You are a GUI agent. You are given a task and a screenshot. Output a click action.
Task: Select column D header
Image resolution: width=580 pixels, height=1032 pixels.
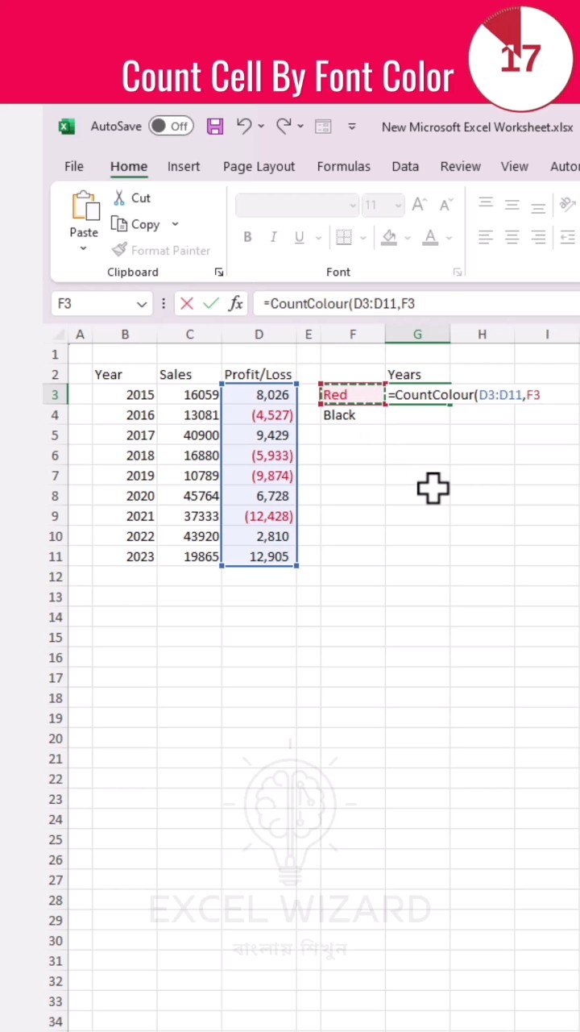coord(259,335)
